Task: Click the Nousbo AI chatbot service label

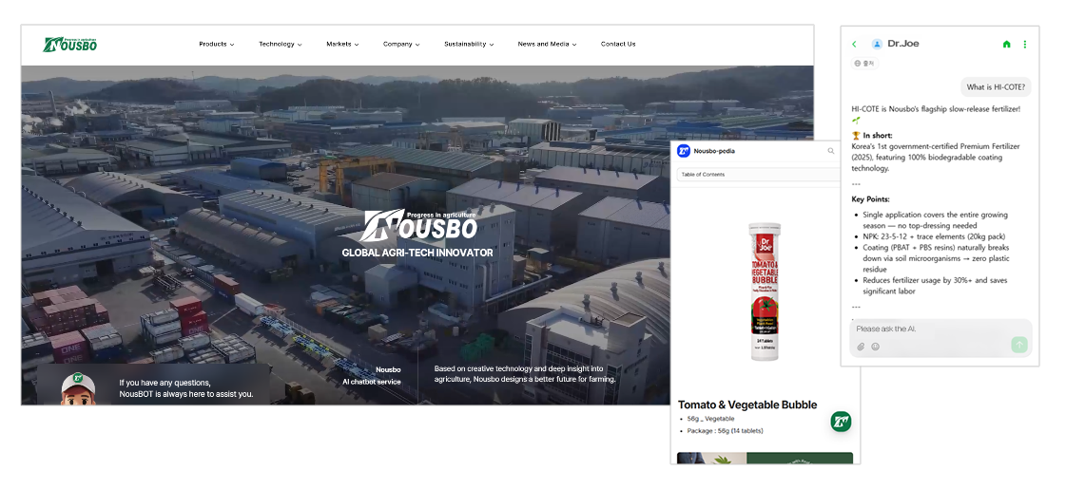Action: pos(371,376)
